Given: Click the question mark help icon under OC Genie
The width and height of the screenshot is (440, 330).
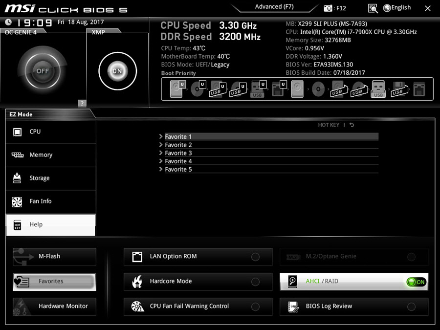Looking at the screenshot, I should tap(82, 103).
